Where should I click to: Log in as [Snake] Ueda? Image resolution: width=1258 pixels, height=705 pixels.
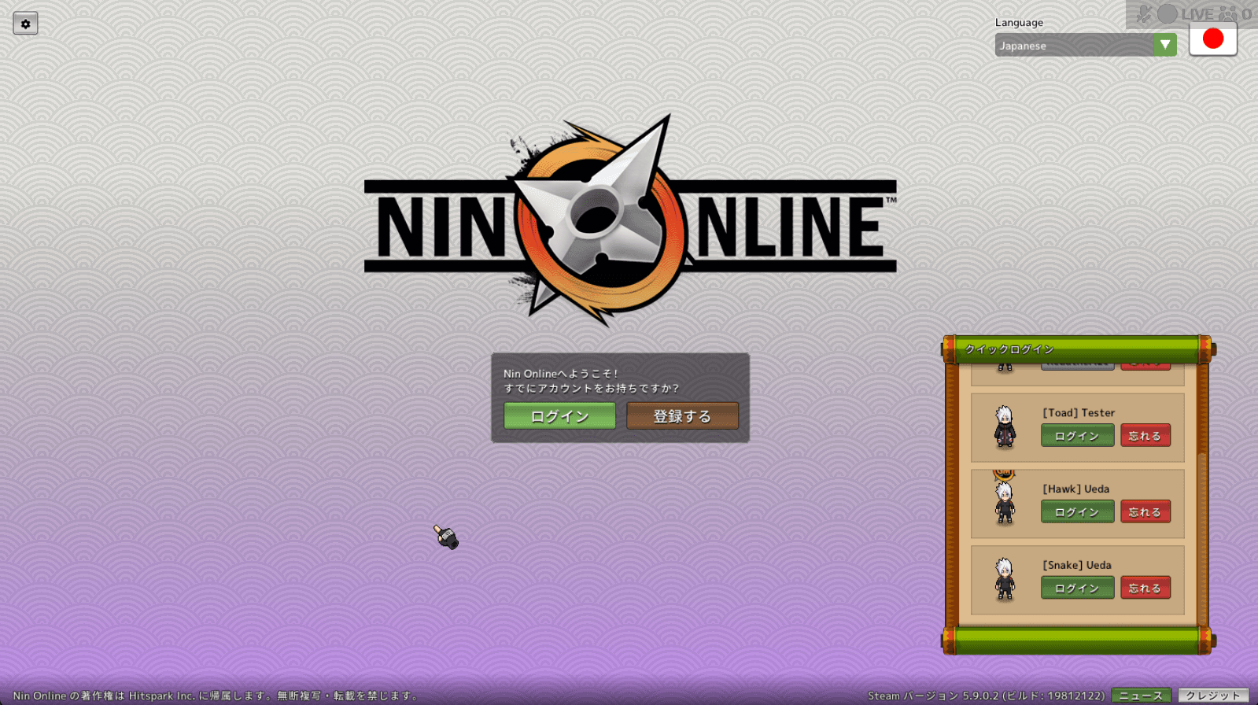tap(1077, 589)
